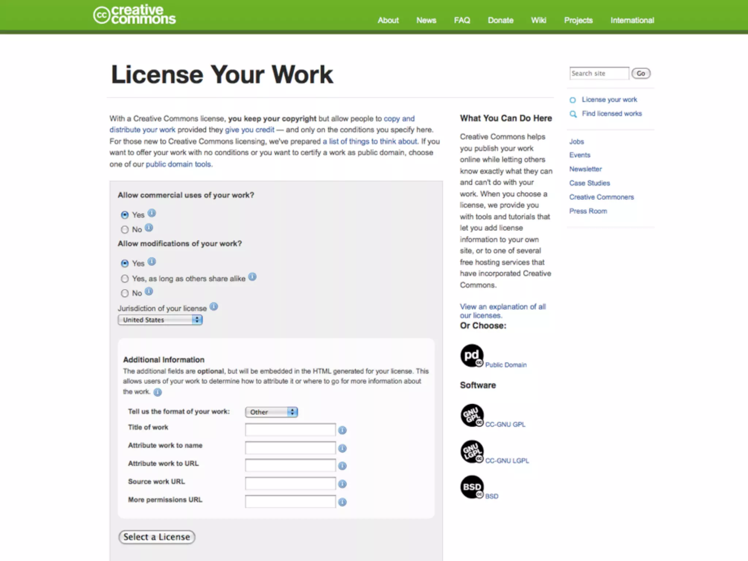Screen dimensions: 748x561
Task: Click the Attribute work to name field
Action: (x=290, y=448)
